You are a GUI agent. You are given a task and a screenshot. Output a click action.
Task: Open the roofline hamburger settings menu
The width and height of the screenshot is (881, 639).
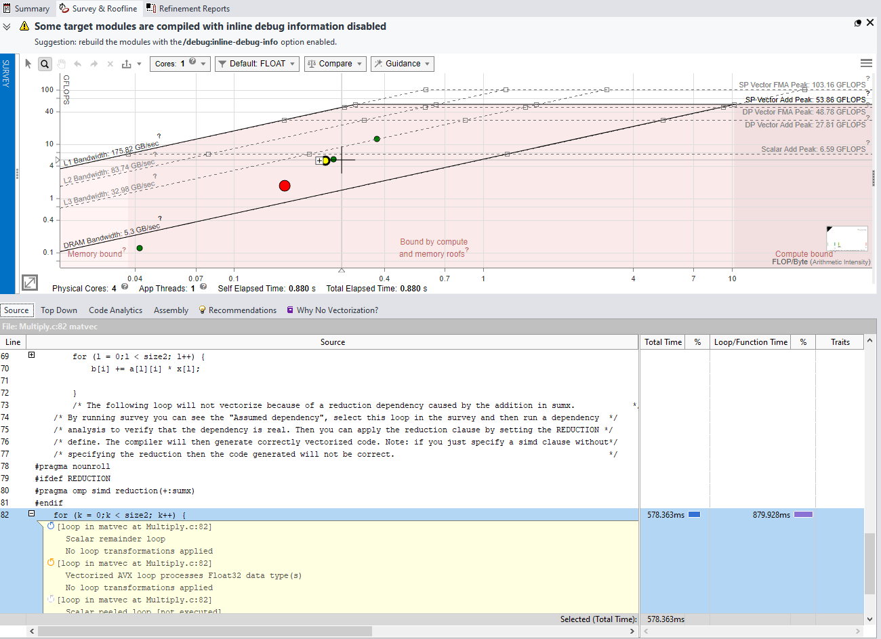(x=865, y=63)
